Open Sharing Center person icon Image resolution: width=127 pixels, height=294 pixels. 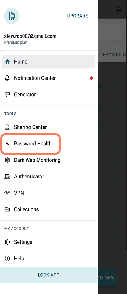point(7,127)
